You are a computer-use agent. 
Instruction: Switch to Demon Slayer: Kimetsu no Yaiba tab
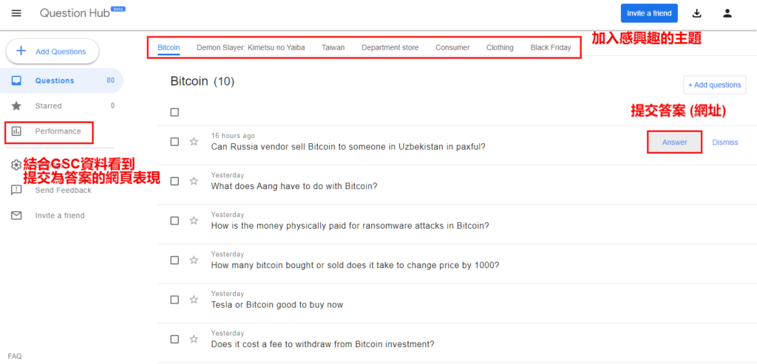(x=251, y=48)
